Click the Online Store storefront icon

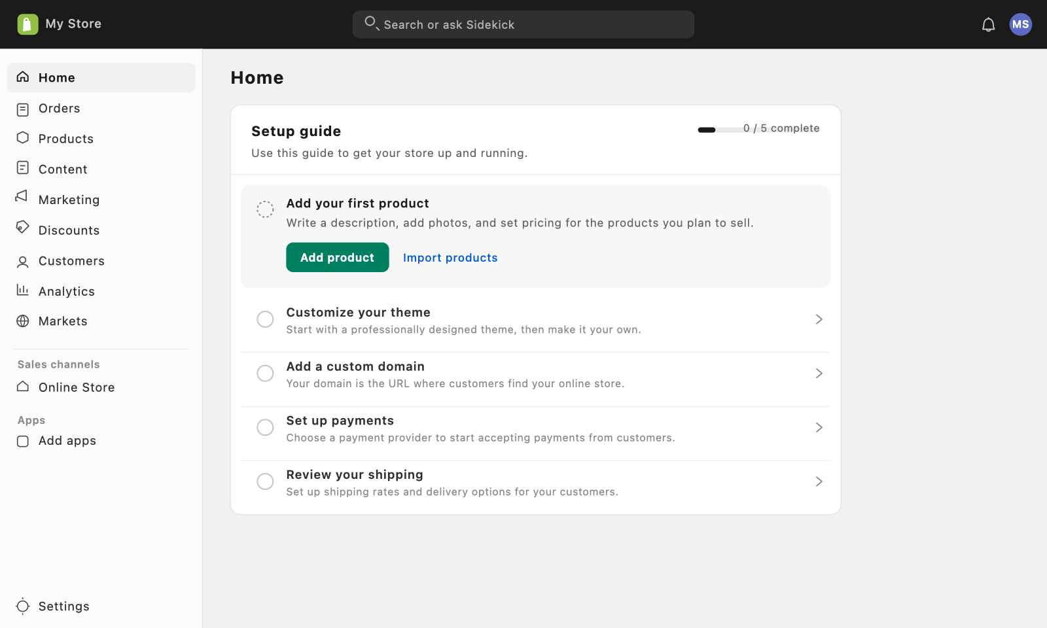(x=23, y=386)
